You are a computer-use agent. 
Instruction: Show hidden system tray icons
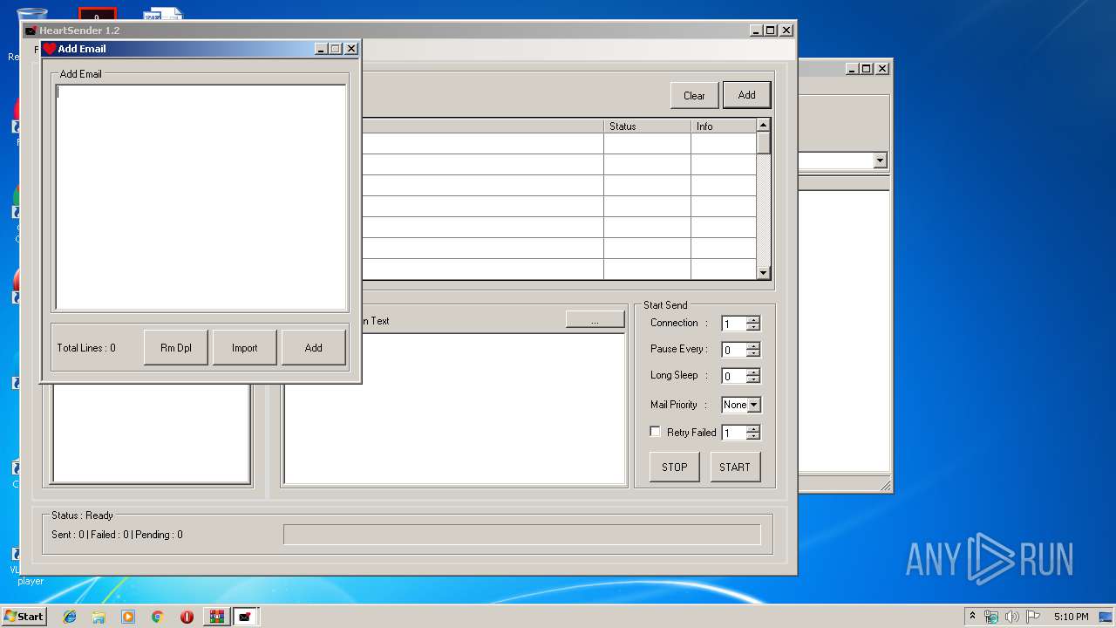point(972,617)
